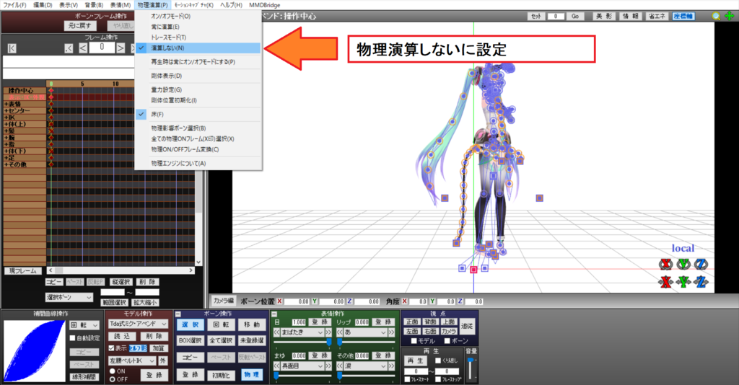Click the local coordinate label in viewport
Image resolution: width=739 pixels, height=385 pixels.
click(683, 249)
